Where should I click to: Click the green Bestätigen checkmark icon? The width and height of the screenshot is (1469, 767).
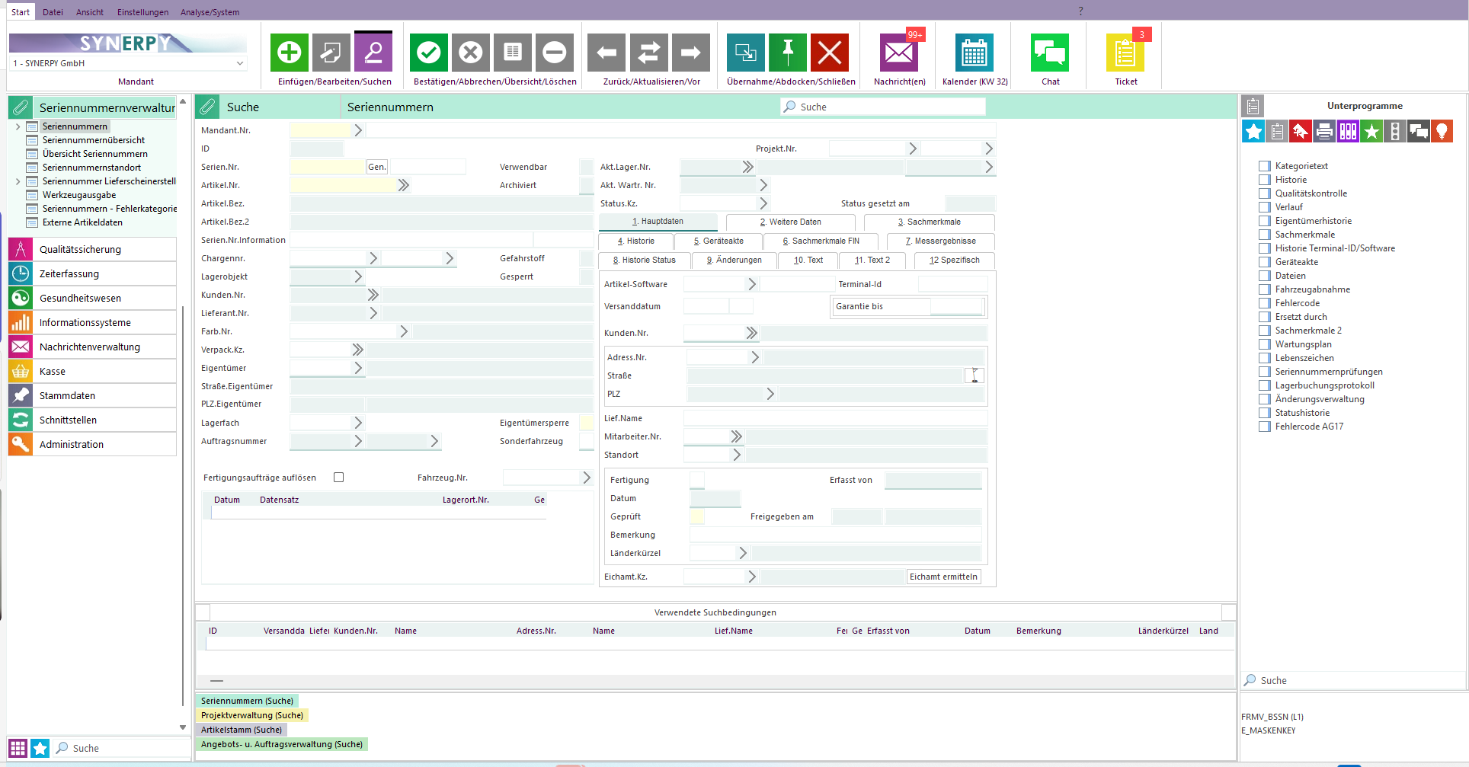pos(429,53)
